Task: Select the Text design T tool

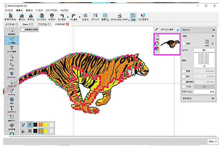Action: [x=12, y=109]
